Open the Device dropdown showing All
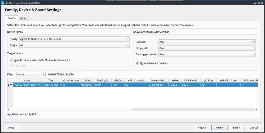Screen dimensions: 265x133 (74, 45)
